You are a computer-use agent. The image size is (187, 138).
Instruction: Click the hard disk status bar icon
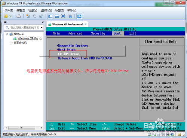click(x=149, y=134)
